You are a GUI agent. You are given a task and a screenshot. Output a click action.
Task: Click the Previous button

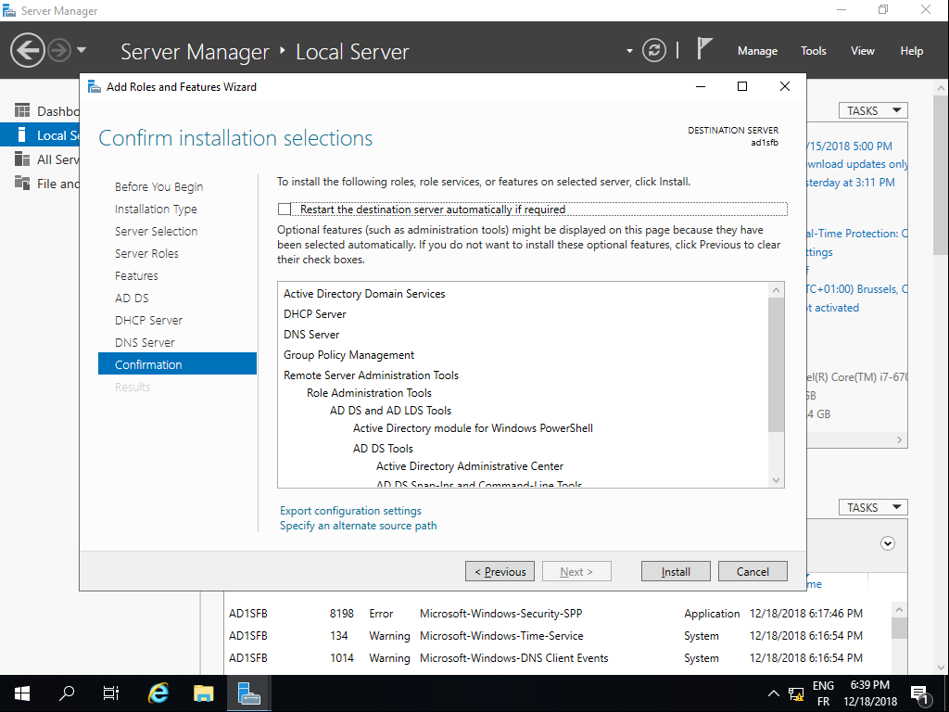click(x=500, y=571)
